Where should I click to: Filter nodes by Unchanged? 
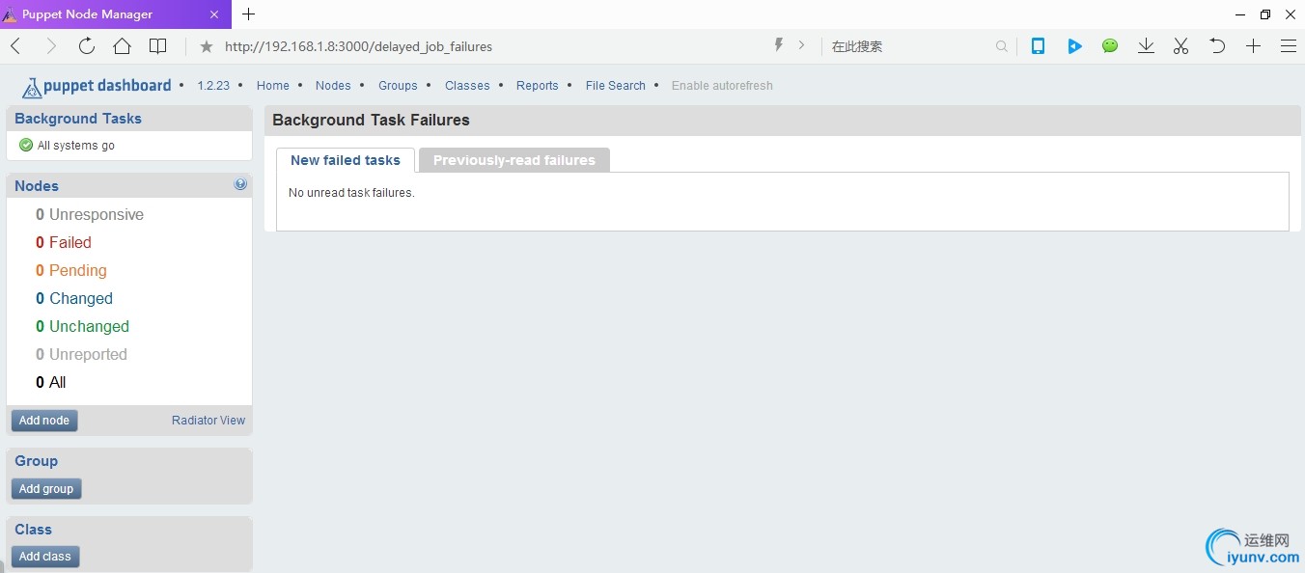82,326
